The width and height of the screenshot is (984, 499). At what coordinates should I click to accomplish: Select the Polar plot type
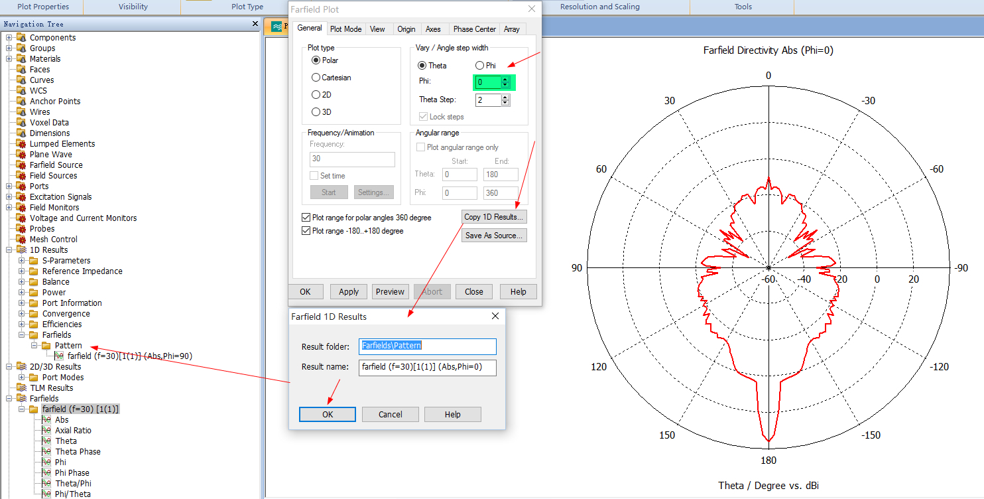[316, 60]
